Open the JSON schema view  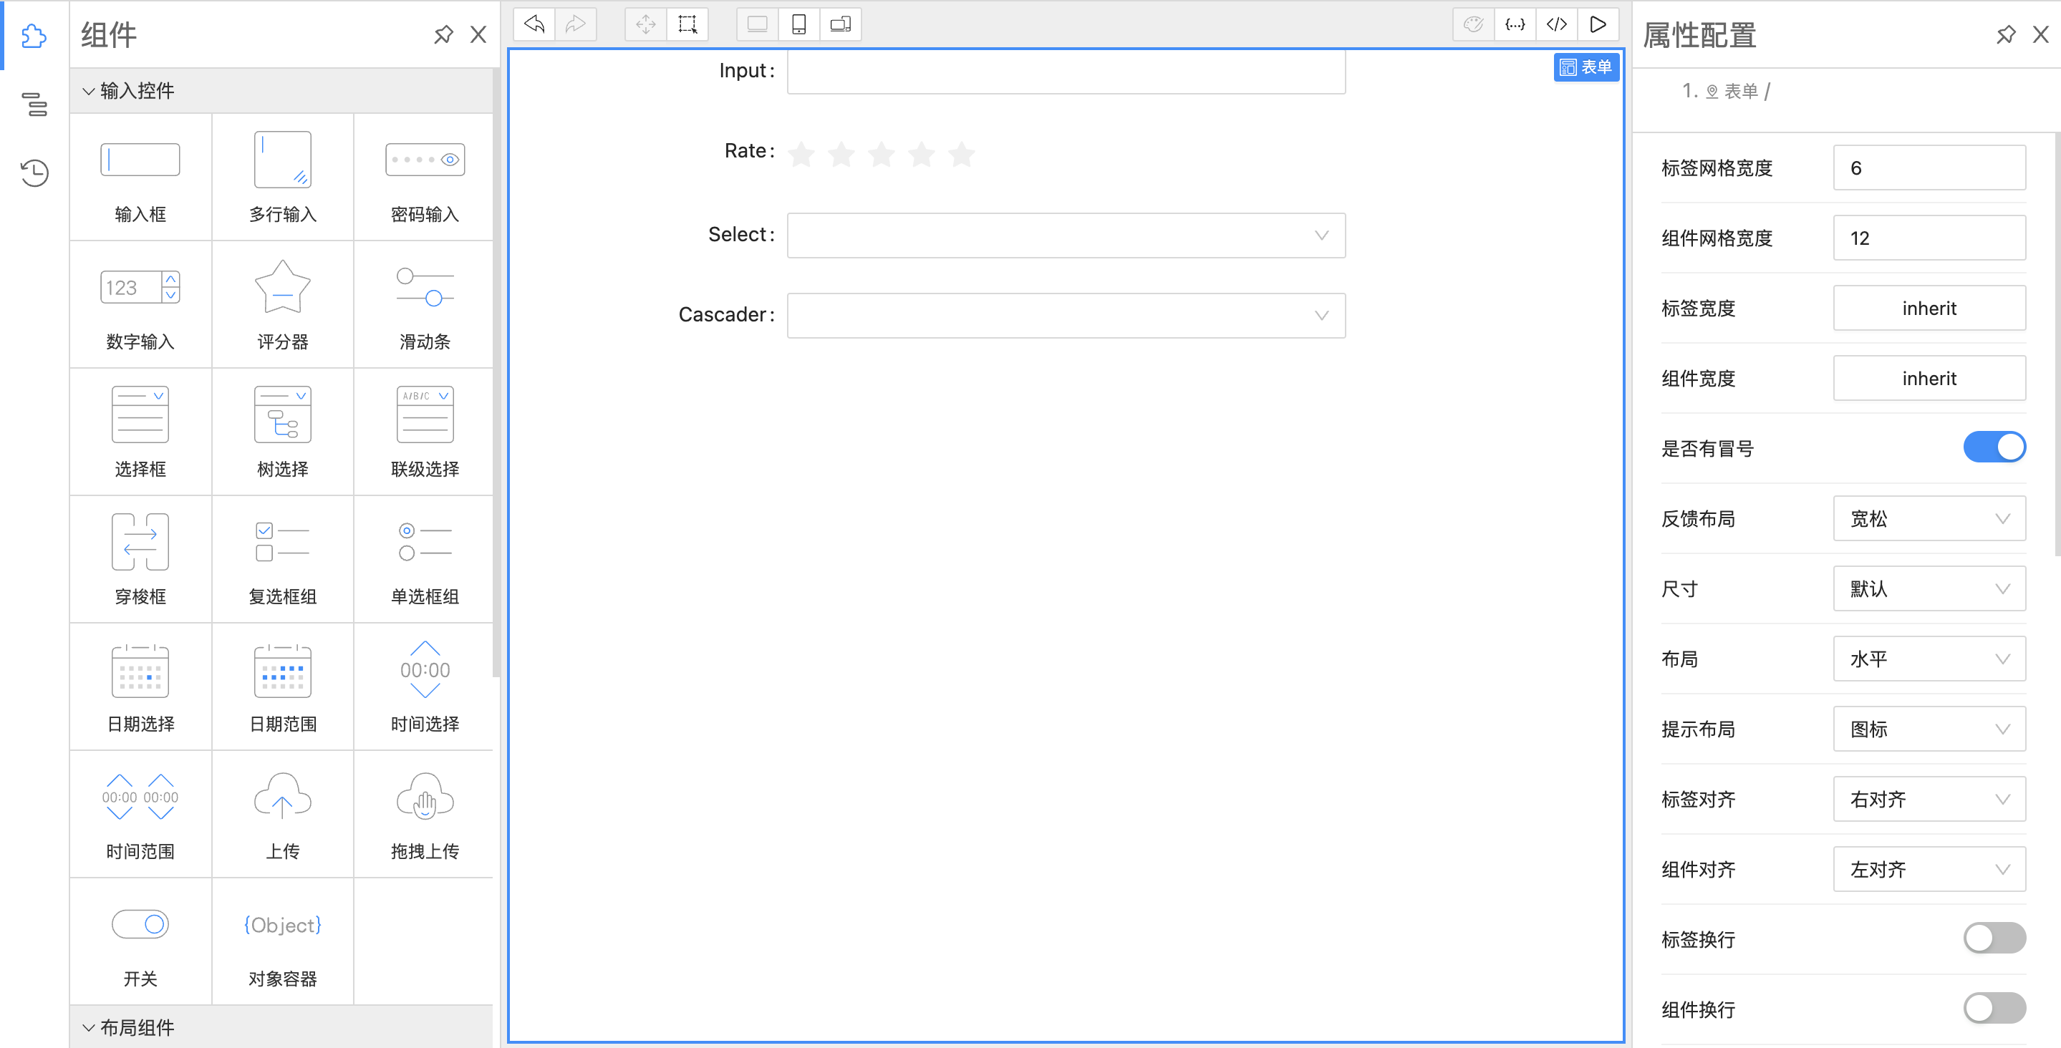pos(1515,24)
